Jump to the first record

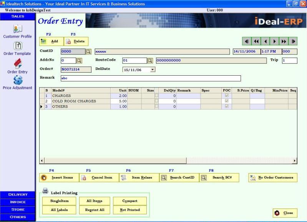pyautogui.click(x=247, y=41)
